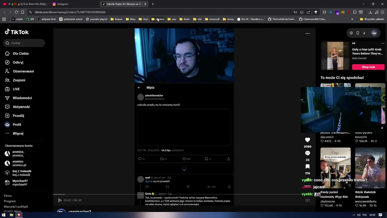Click the TikTok coin icon in top bar
Viewport: 387px width, 218px height.
pos(351,33)
